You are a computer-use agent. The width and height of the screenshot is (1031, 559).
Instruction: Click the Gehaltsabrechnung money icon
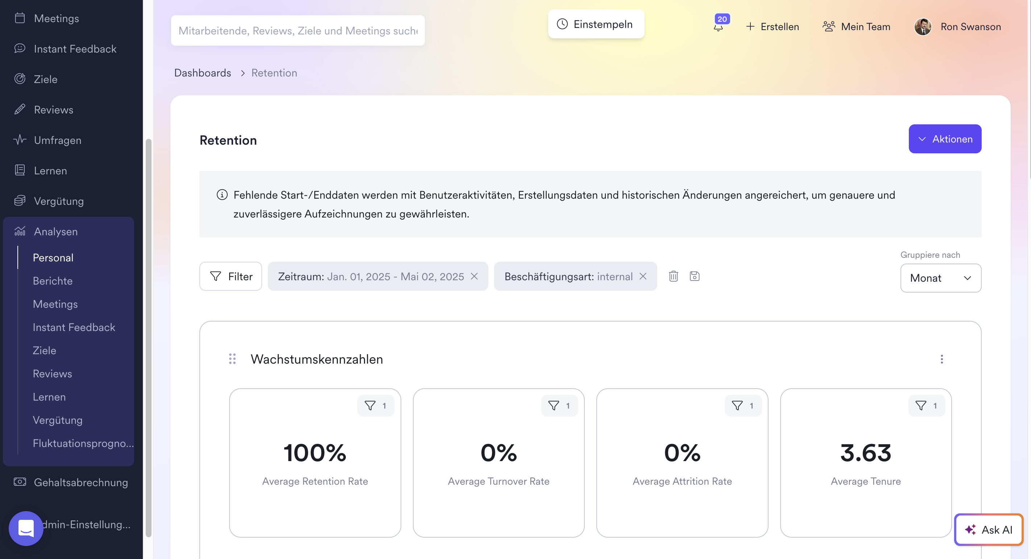click(x=20, y=482)
